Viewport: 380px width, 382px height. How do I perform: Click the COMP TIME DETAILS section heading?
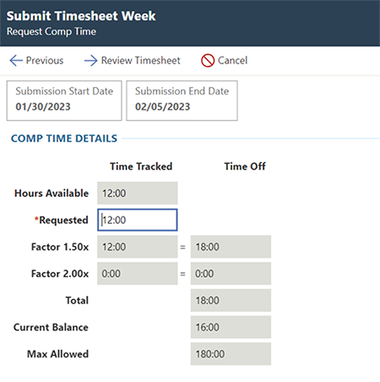[64, 139]
